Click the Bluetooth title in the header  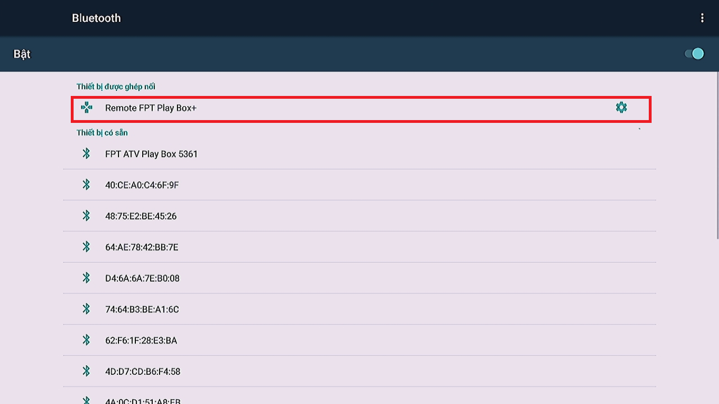click(x=96, y=18)
